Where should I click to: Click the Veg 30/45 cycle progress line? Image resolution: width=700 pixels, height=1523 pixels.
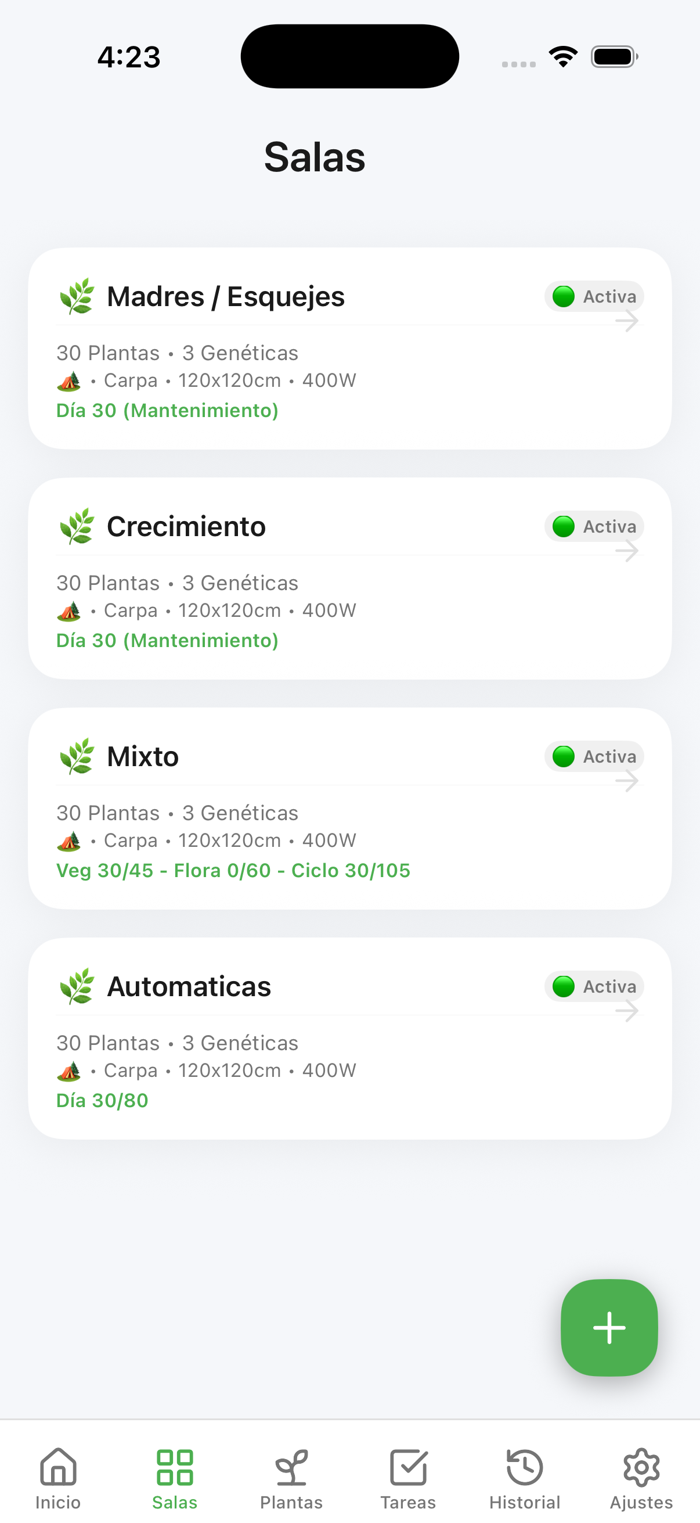[233, 870]
